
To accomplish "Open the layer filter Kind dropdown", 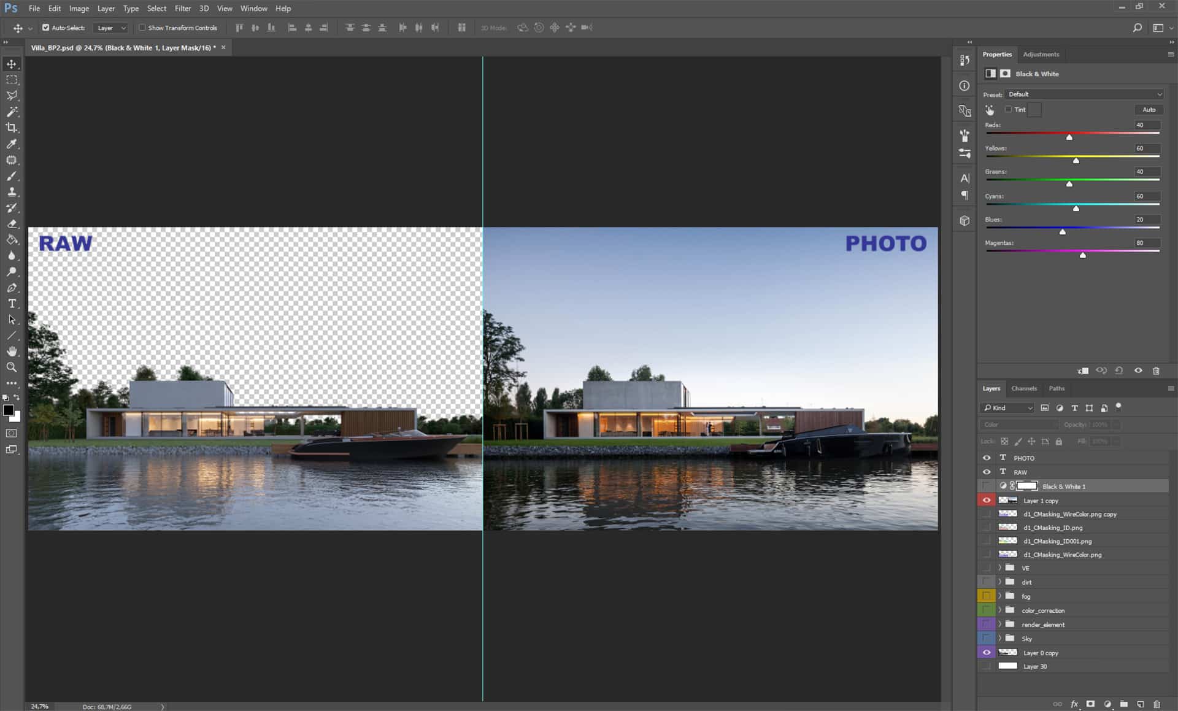I will point(1007,408).
